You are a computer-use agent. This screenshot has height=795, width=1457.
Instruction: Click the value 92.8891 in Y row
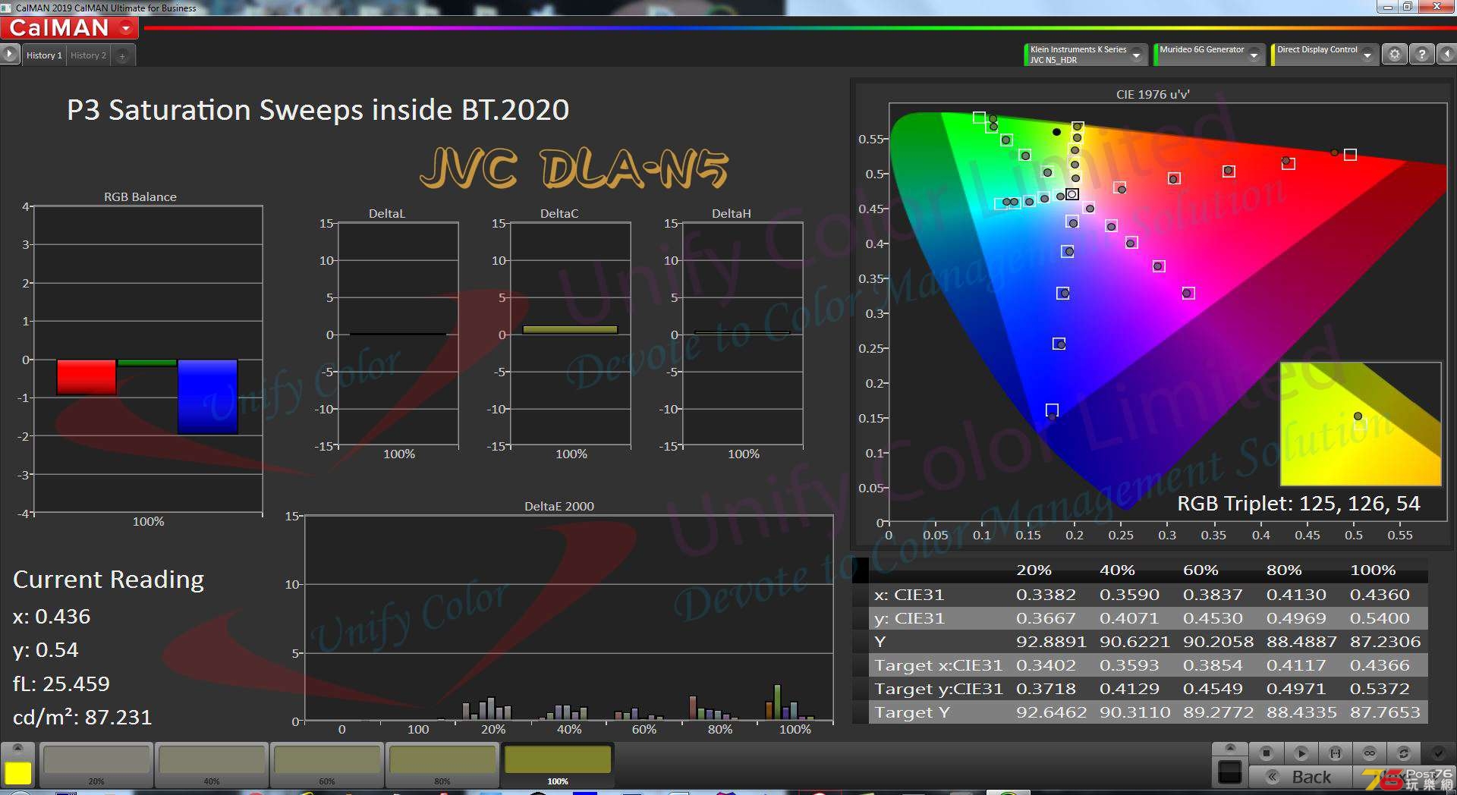[1051, 642]
